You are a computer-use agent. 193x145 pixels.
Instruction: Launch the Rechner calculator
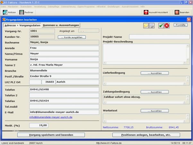point(26,12)
